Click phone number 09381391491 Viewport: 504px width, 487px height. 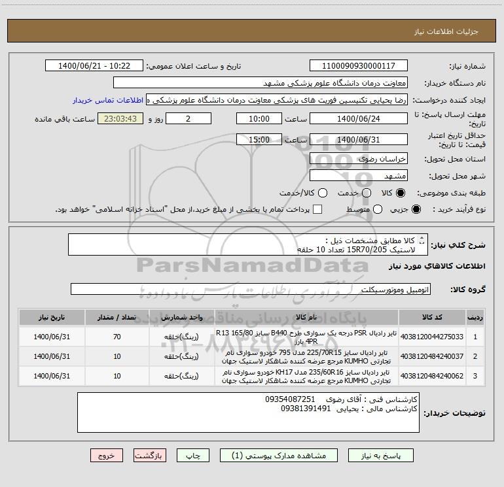click(x=306, y=409)
